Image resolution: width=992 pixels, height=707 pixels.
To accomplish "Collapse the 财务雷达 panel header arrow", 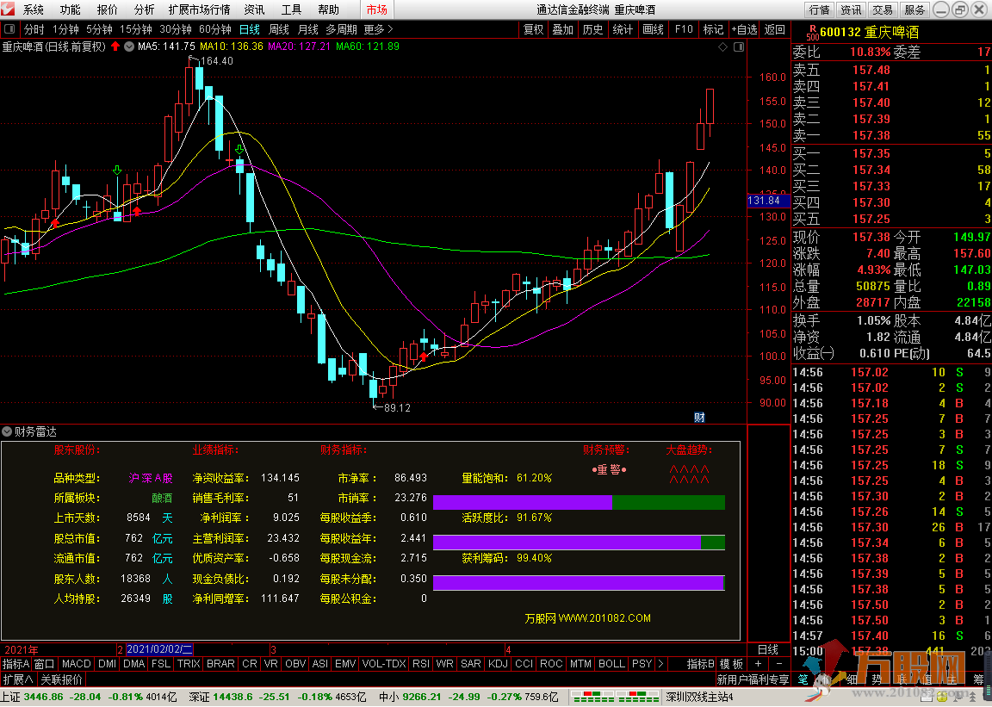I will tap(7, 431).
